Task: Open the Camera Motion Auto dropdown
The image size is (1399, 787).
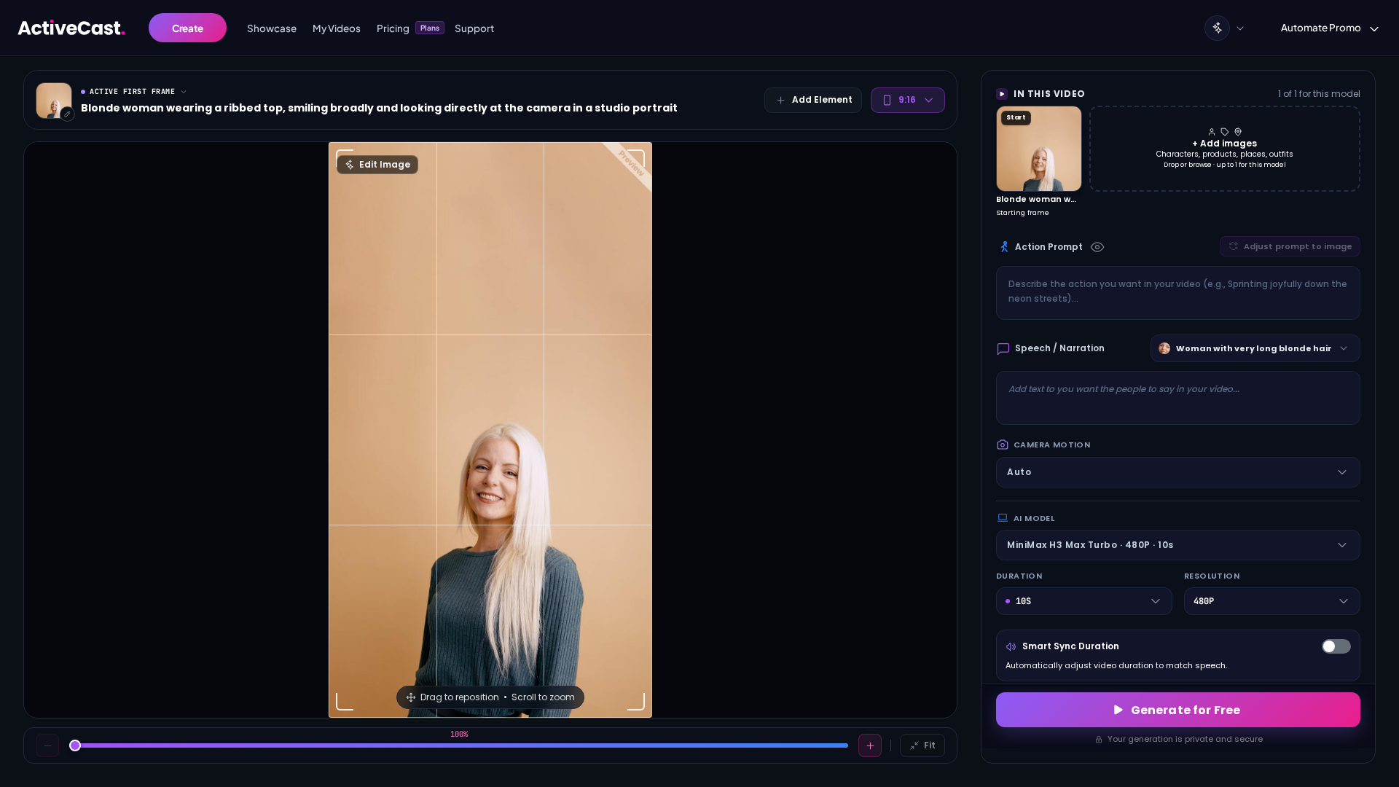Action: (x=1178, y=472)
